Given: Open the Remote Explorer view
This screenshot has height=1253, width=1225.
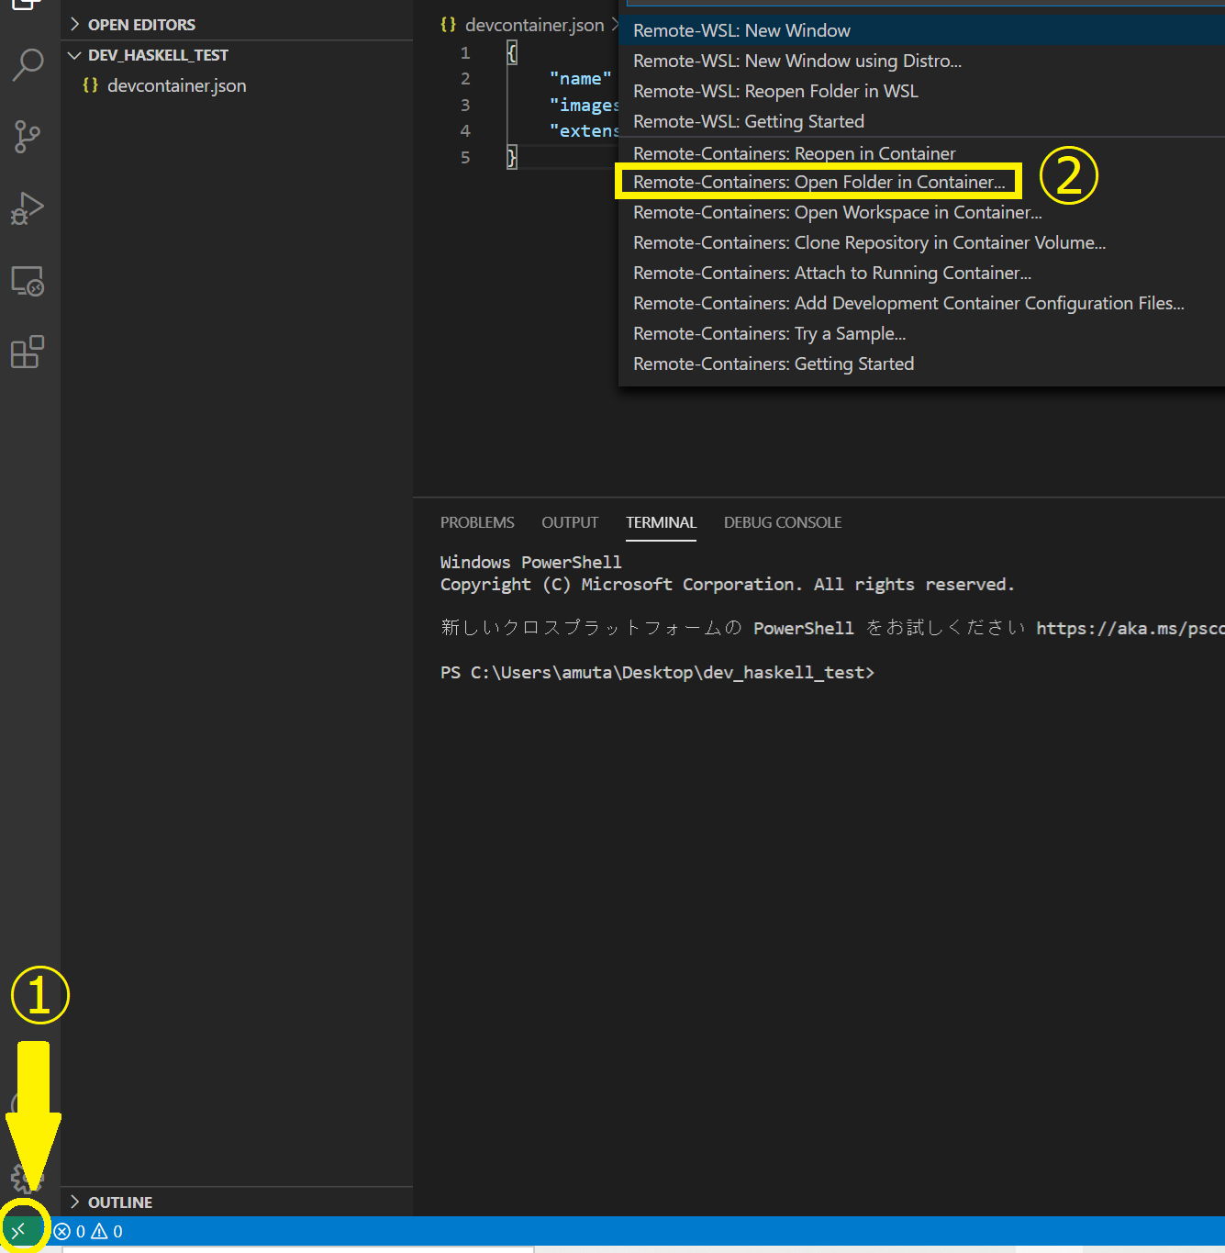Looking at the screenshot, I should [x=28, y=281].
